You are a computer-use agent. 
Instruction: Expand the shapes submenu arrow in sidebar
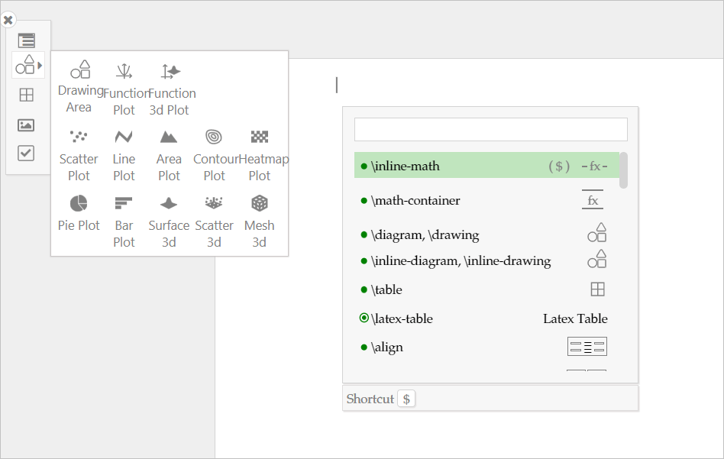tap(40, 66)
